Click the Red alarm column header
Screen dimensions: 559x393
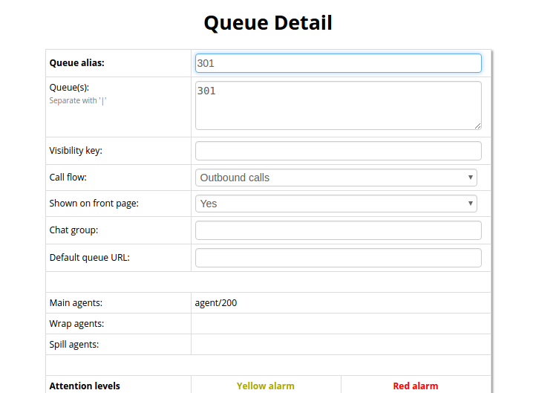pyautogui.click(x=416, y=386)
